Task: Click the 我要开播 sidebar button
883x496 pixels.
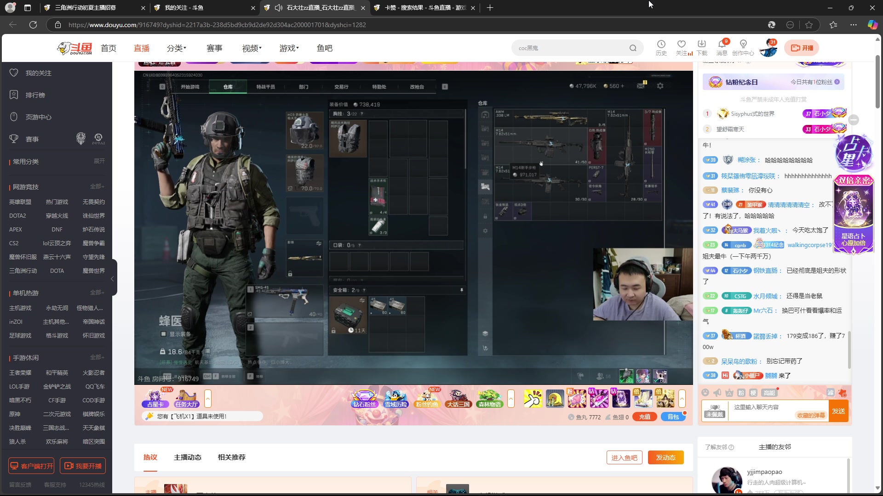Action: pos(83,466)
